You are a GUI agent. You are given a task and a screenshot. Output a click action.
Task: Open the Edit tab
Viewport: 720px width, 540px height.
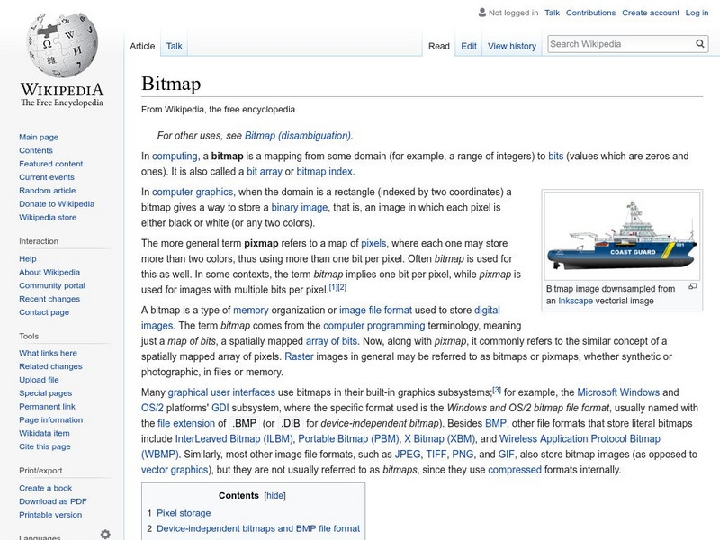pyautogui.click(x=469, y=46)
